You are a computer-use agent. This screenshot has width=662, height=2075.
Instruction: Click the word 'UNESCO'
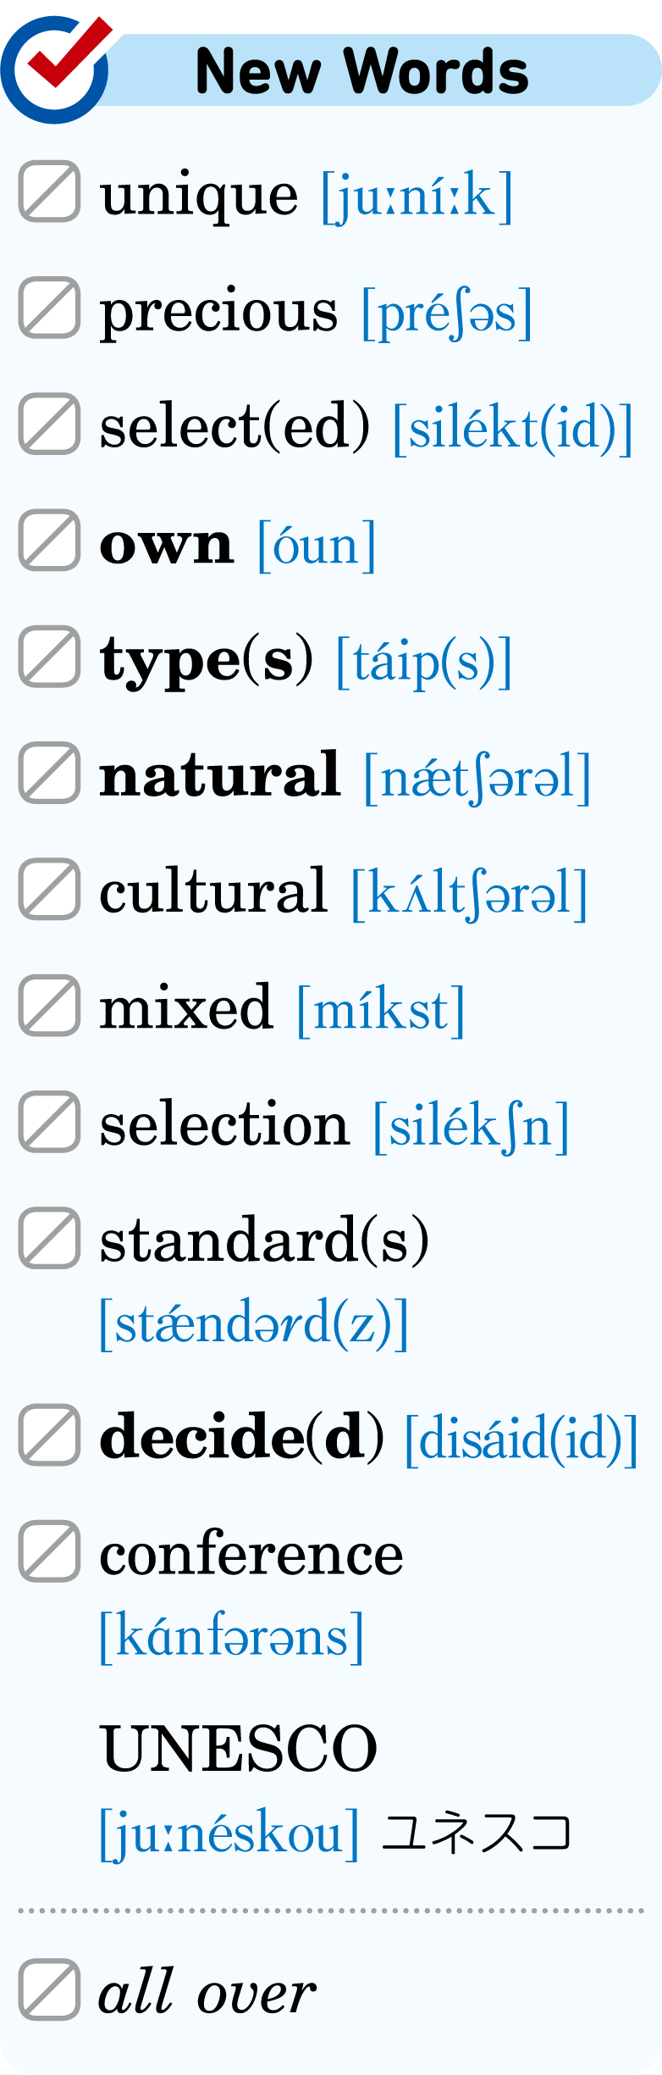click(x=239, y=1749)
